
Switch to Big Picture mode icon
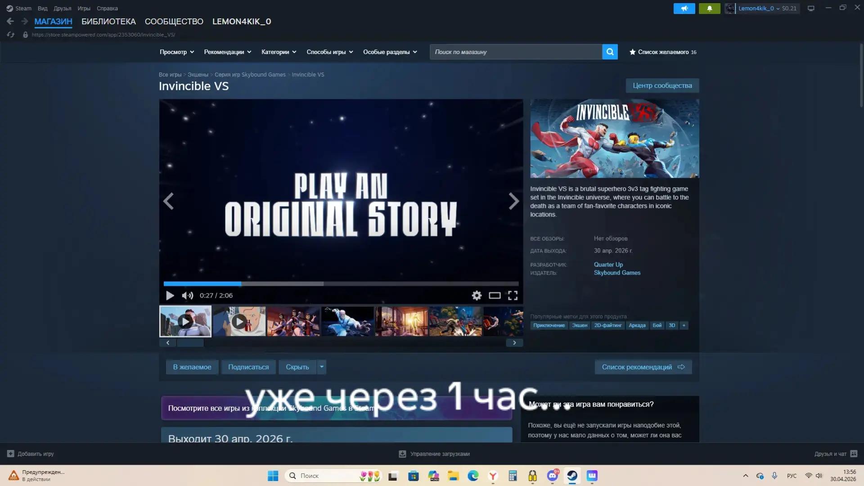coord(811,8)
